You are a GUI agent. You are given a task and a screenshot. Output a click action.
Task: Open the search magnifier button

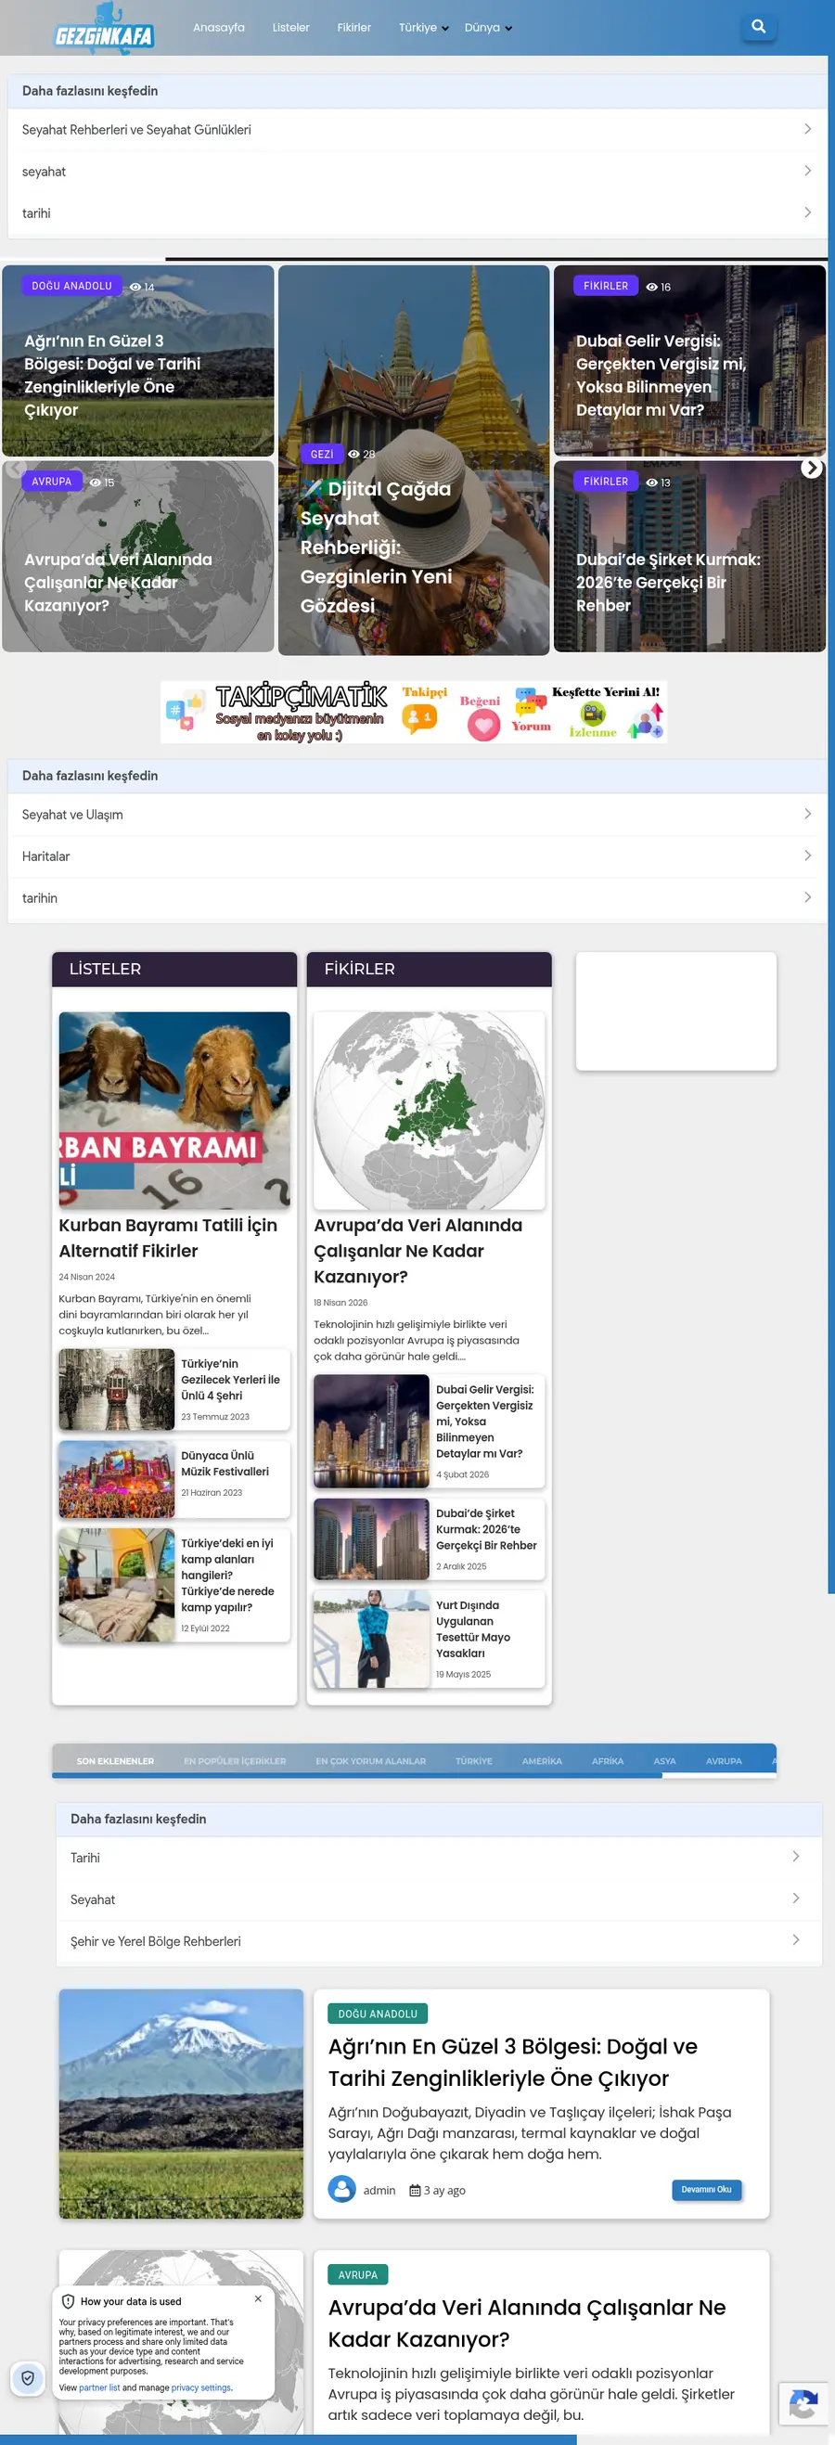(758, 27)
